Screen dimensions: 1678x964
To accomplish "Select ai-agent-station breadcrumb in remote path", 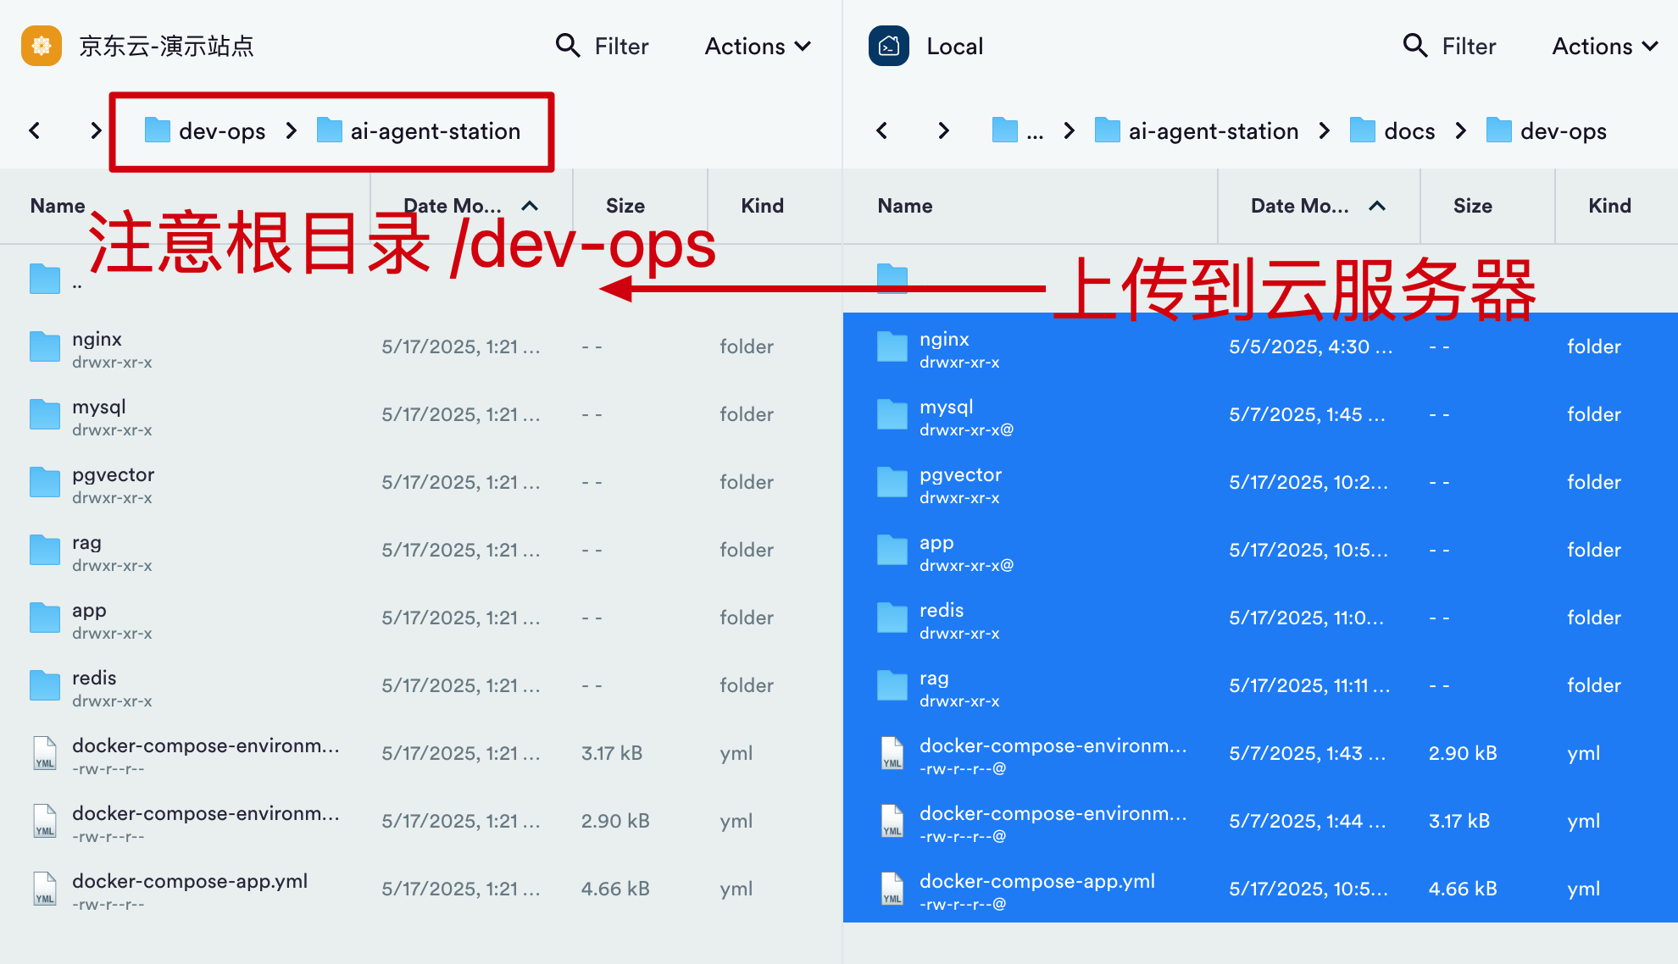I will (x=419, y=130).
